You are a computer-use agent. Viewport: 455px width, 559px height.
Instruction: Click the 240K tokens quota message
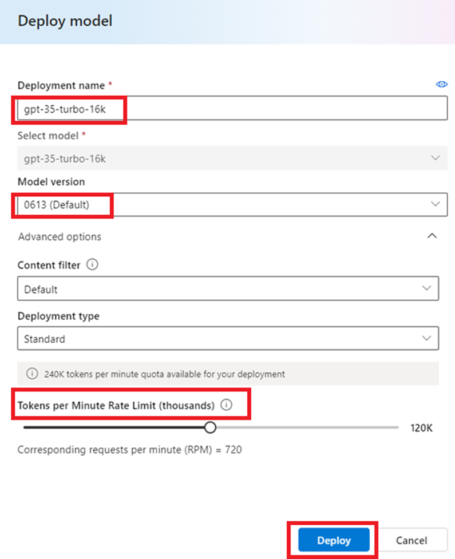tap(164, 374)
